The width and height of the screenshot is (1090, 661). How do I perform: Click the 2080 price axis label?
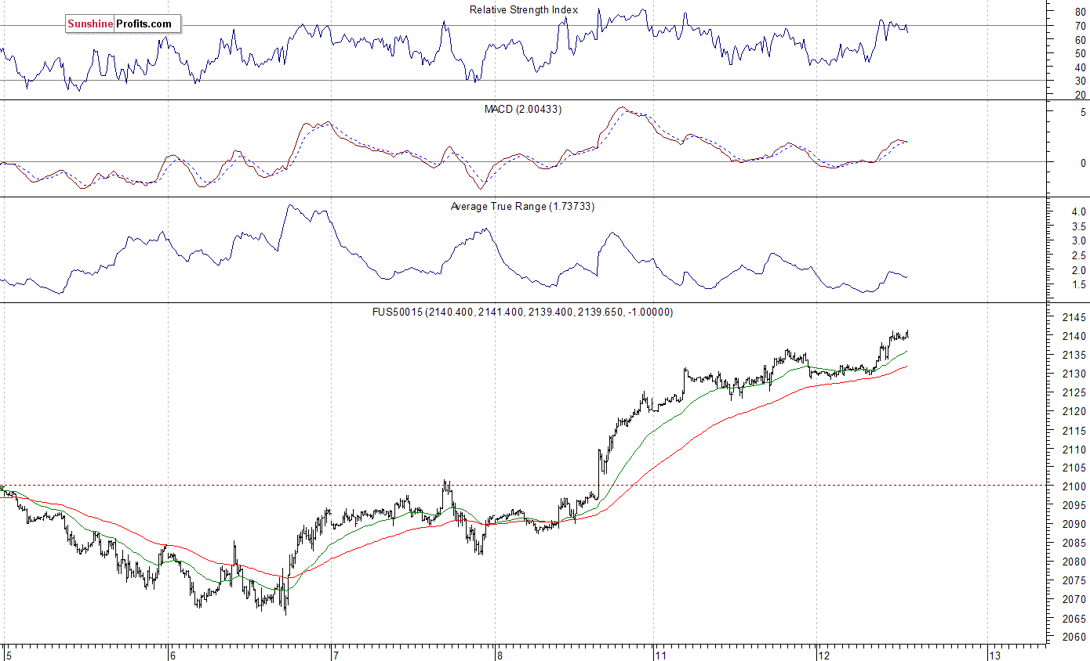click(x=1074, y=562)
